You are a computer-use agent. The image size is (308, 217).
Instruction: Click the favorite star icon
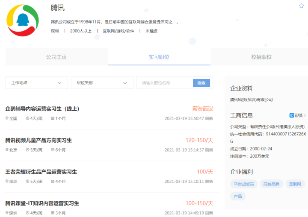click(x=301, y=6)
